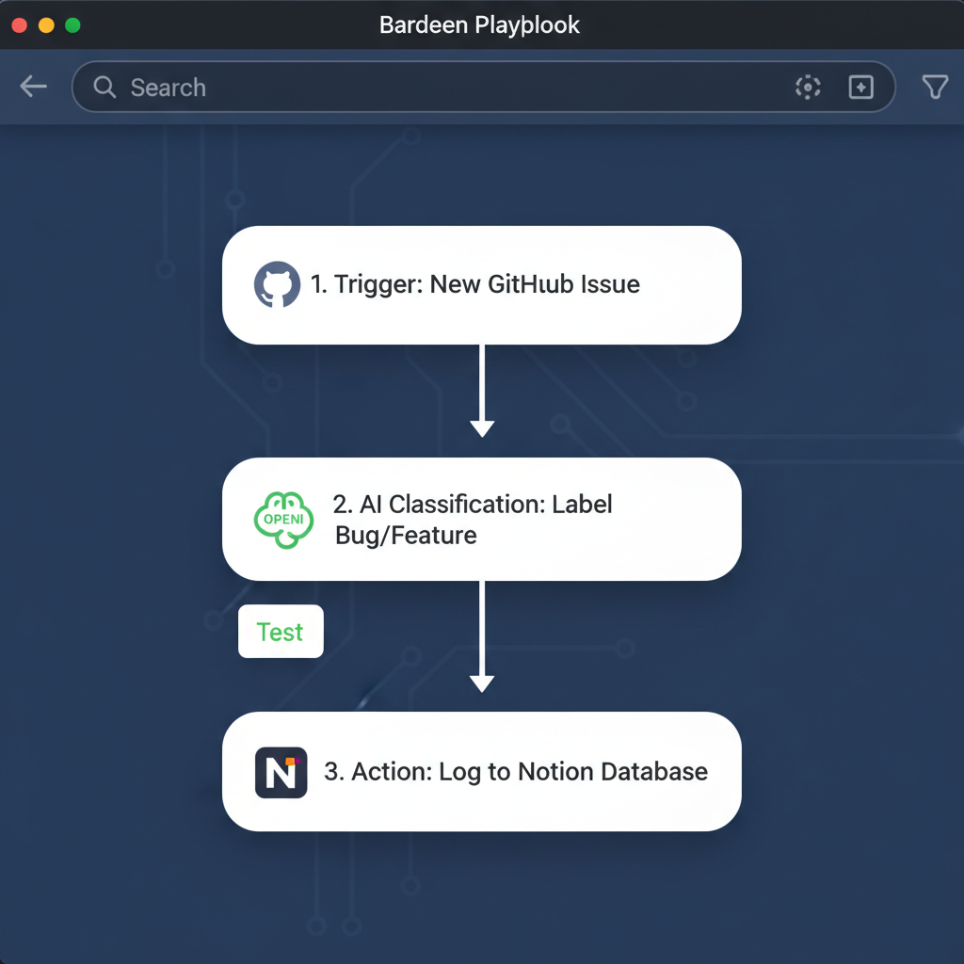Click the magnifying glass search icon

click(x=104, y=87)
